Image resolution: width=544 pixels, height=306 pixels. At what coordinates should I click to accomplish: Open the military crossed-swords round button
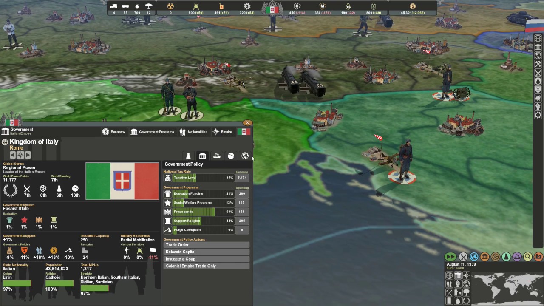463,257
